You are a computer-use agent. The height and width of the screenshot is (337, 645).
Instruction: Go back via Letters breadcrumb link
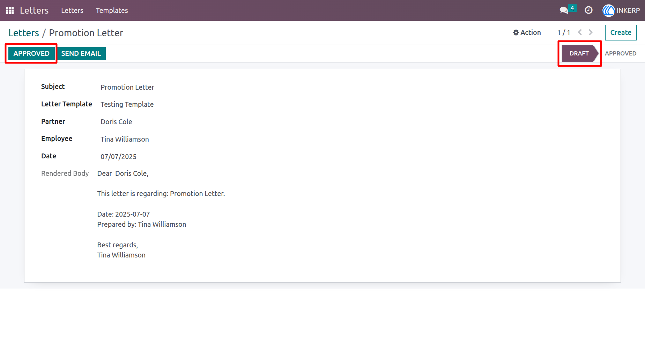pyautogui.click(x=24, y=33)
